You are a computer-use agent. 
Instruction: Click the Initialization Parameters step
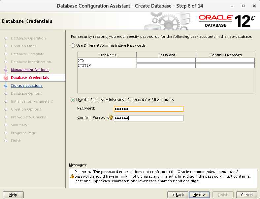(32, 101)
